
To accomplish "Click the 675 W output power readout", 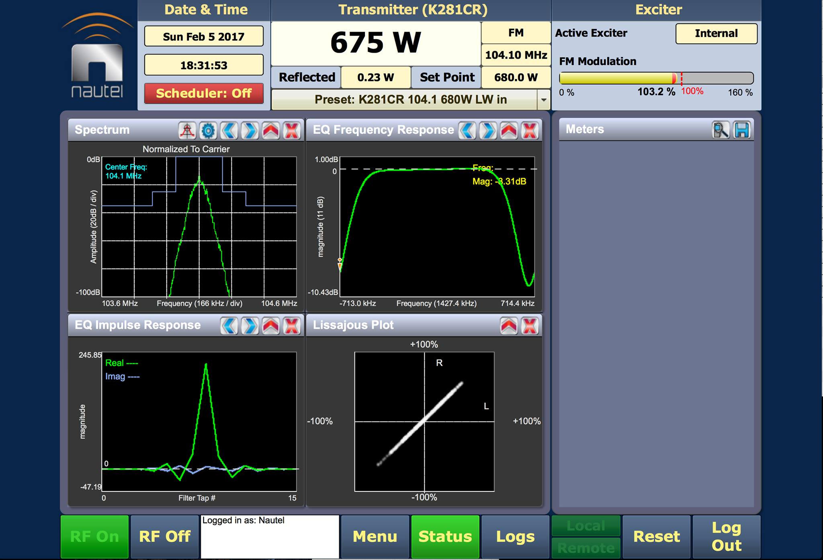I will [x=376, y=43].
